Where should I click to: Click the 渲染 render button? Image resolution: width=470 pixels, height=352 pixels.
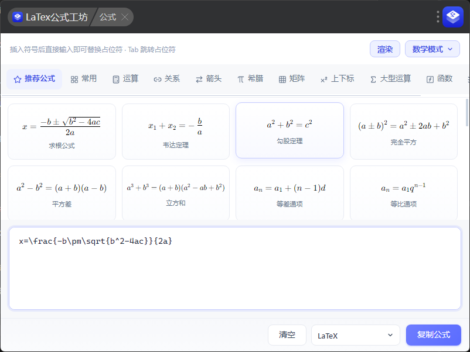(x=385, y=49)
